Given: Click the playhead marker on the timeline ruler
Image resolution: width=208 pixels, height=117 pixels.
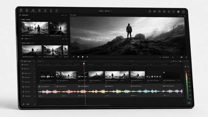Looking at the screenshot, I should pyautogui.click(x=84, y=64).
